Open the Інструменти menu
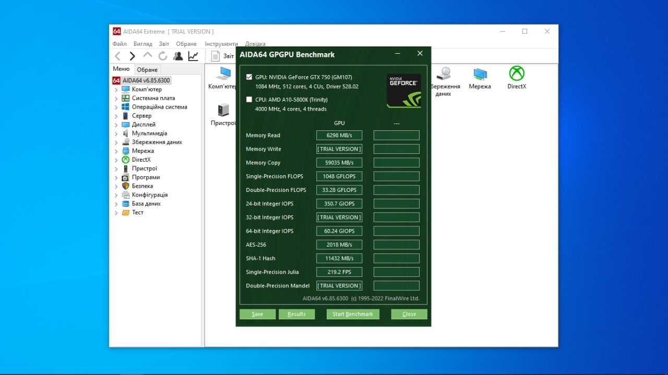 click(221, 44)
